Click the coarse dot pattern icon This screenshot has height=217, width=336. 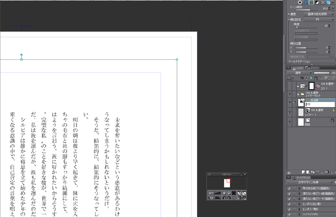tap(323, 2)
